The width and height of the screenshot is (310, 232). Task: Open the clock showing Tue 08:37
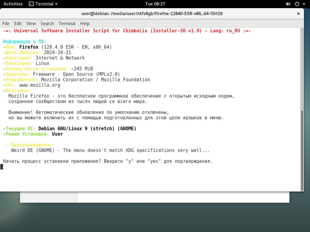[x=155, y=4]
